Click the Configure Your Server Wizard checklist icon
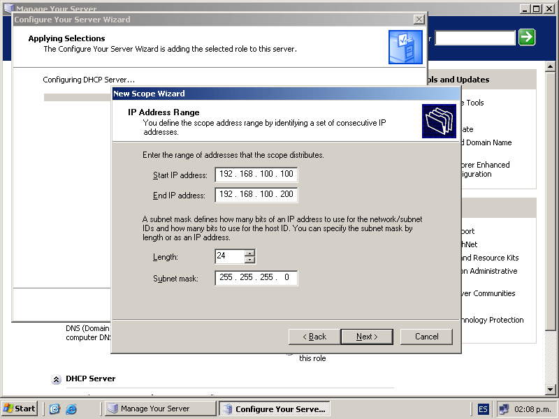The height and width of the screenshot is (419, 559). click(x=405, y=47)
